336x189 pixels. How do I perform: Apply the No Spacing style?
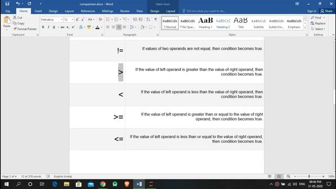(x=187, y=23)
